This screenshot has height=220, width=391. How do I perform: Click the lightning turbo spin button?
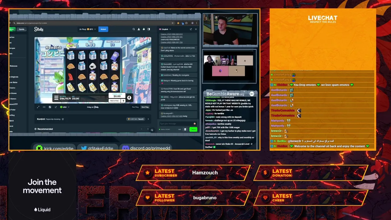pyautogui.click(x=129, y=98)
